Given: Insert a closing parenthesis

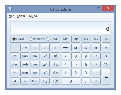Looking at the screenshot, I should 55,48.
